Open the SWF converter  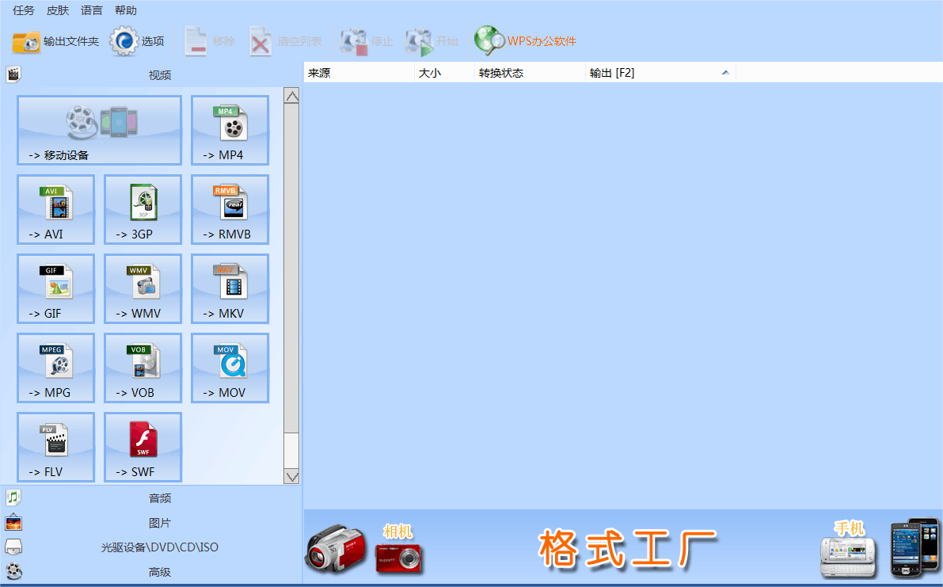(x=143, y=447)
